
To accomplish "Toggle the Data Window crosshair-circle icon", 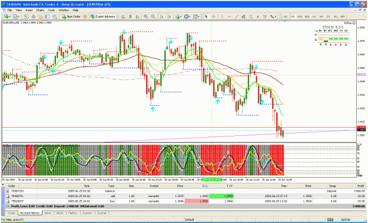I will pyautogui.click(x=34, y=16).
